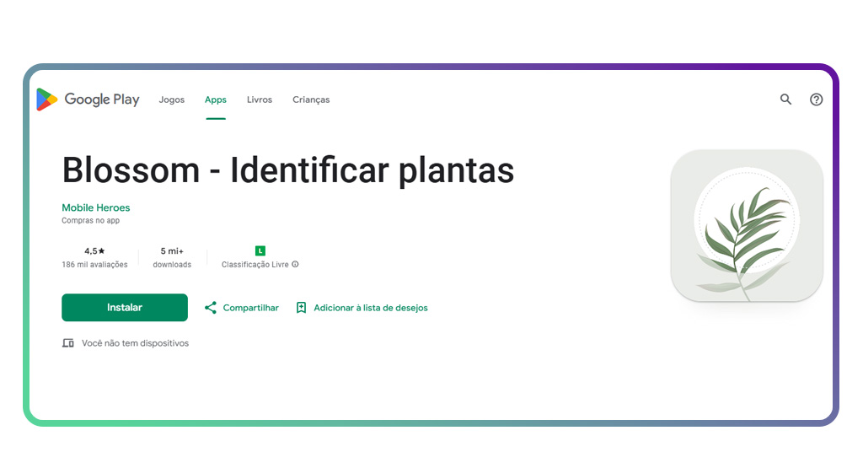The height and width of the screenshot is (452, 863).
Task: Click the green L rating badge
Action: coord(260,251)
